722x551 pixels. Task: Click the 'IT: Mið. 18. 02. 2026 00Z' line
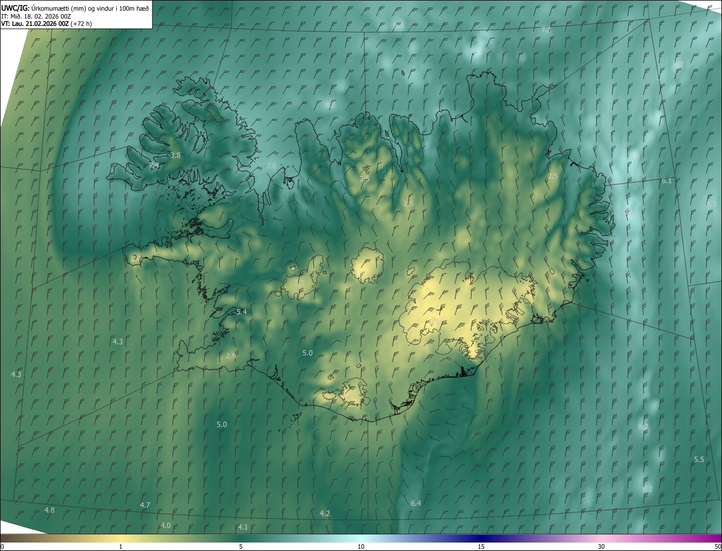click(x=36, y=16)
